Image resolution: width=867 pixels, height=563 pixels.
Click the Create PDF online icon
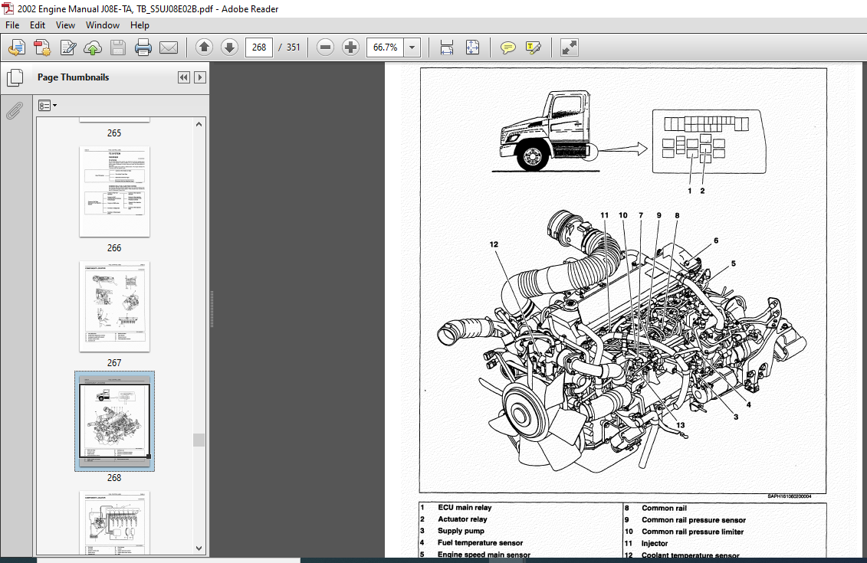click(17, 47)
